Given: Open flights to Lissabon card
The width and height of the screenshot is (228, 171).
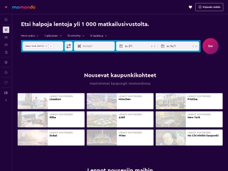Looking at the screenshot, I should click(x=51, y=101).
